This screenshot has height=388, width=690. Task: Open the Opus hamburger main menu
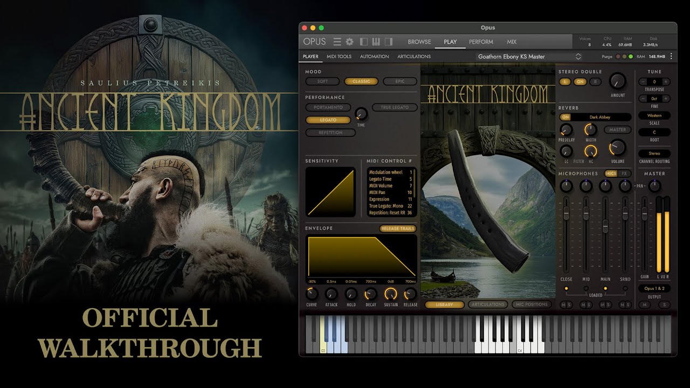[x=337, y=41]
